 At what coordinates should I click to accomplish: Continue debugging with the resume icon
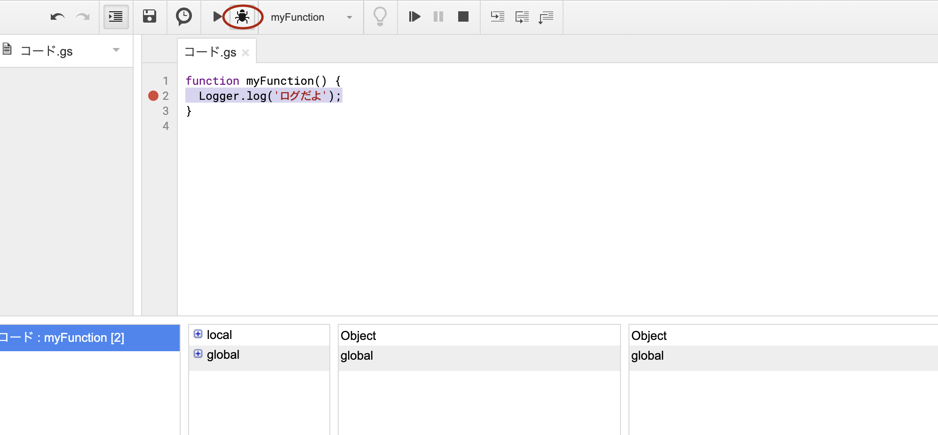click(414, 17)
